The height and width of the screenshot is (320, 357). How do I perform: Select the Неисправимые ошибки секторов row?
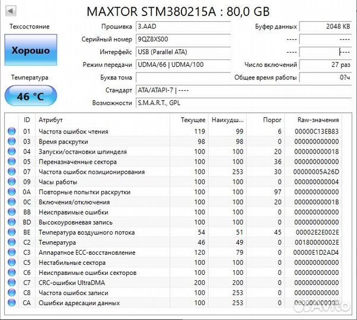pos(173,273)
